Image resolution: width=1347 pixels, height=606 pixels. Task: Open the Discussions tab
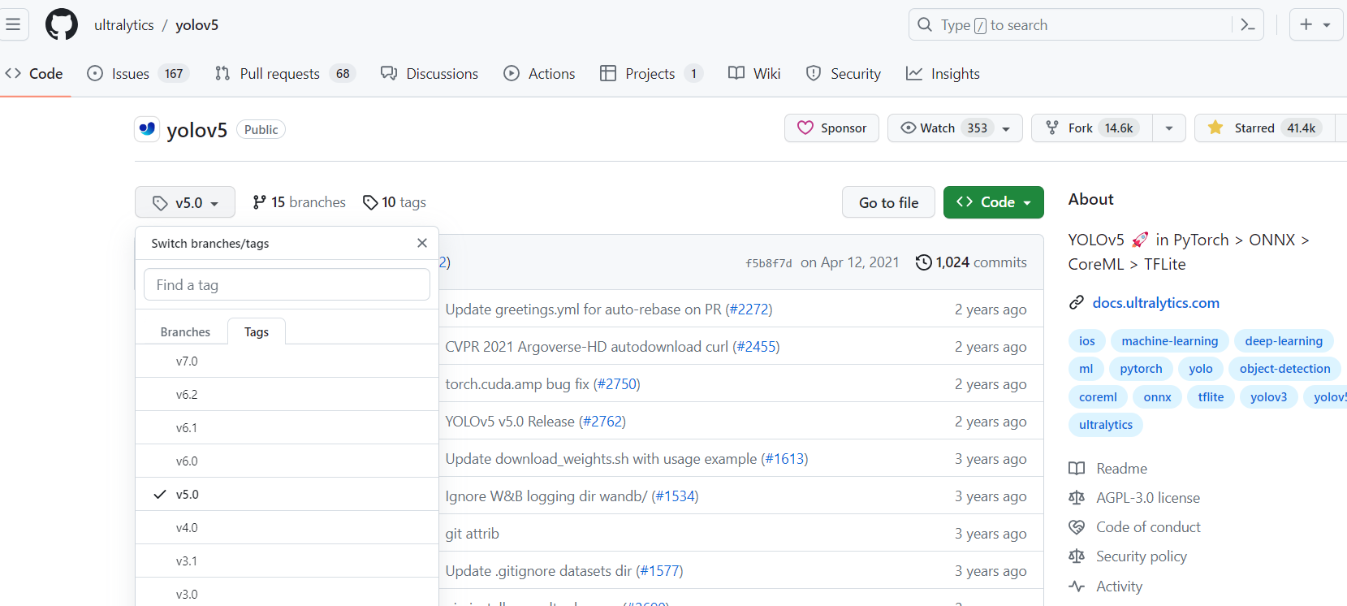click(x=430, y=74)
